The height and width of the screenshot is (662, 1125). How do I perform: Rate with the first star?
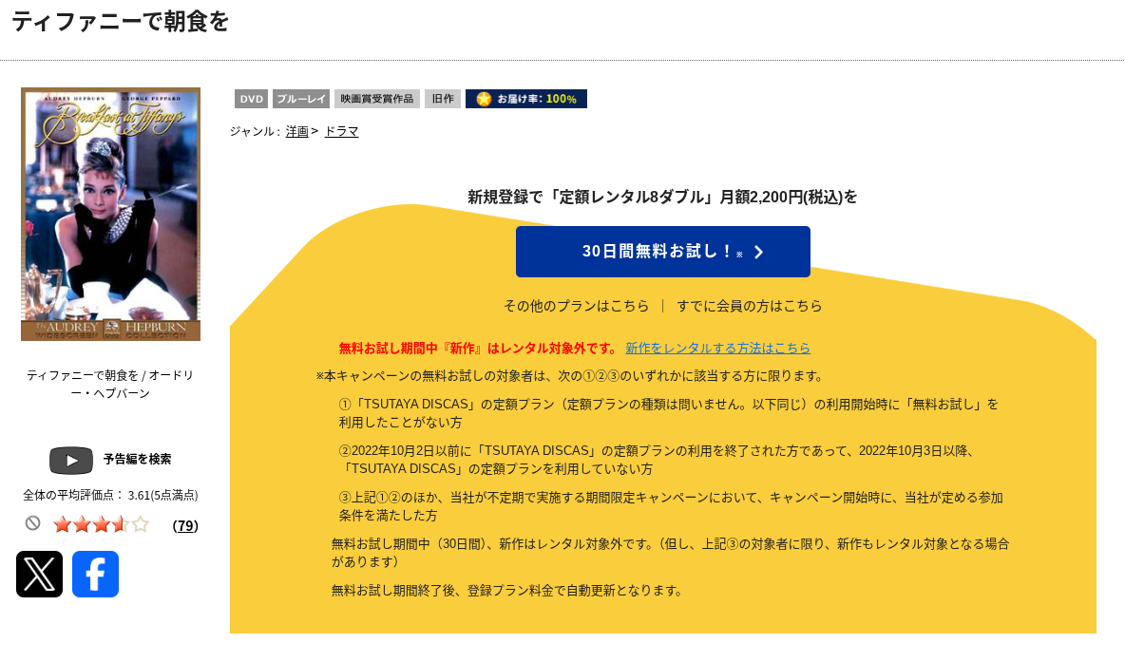point(63,524)
